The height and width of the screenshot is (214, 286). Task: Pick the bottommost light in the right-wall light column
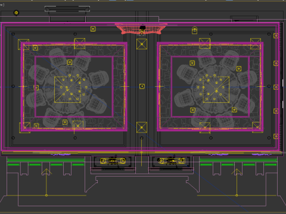(276, 136)
